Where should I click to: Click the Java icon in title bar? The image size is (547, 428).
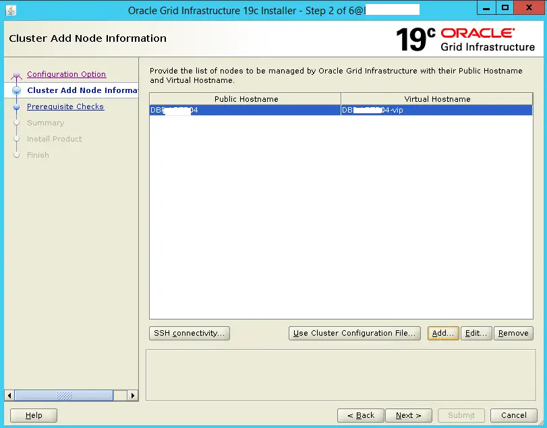(11, 11)
